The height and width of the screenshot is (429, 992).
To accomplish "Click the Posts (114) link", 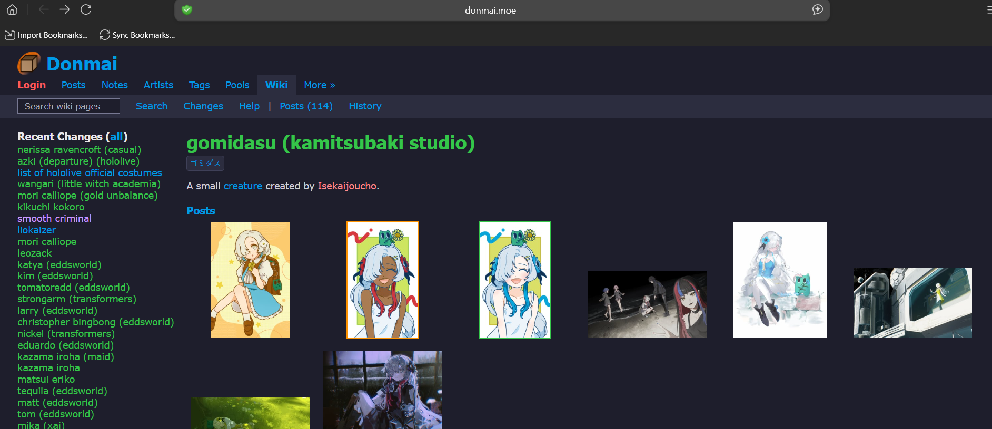I will 306,106.
